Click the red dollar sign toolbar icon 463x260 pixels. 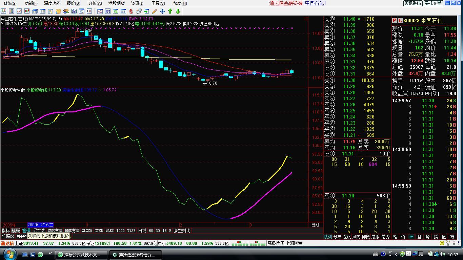131,11
